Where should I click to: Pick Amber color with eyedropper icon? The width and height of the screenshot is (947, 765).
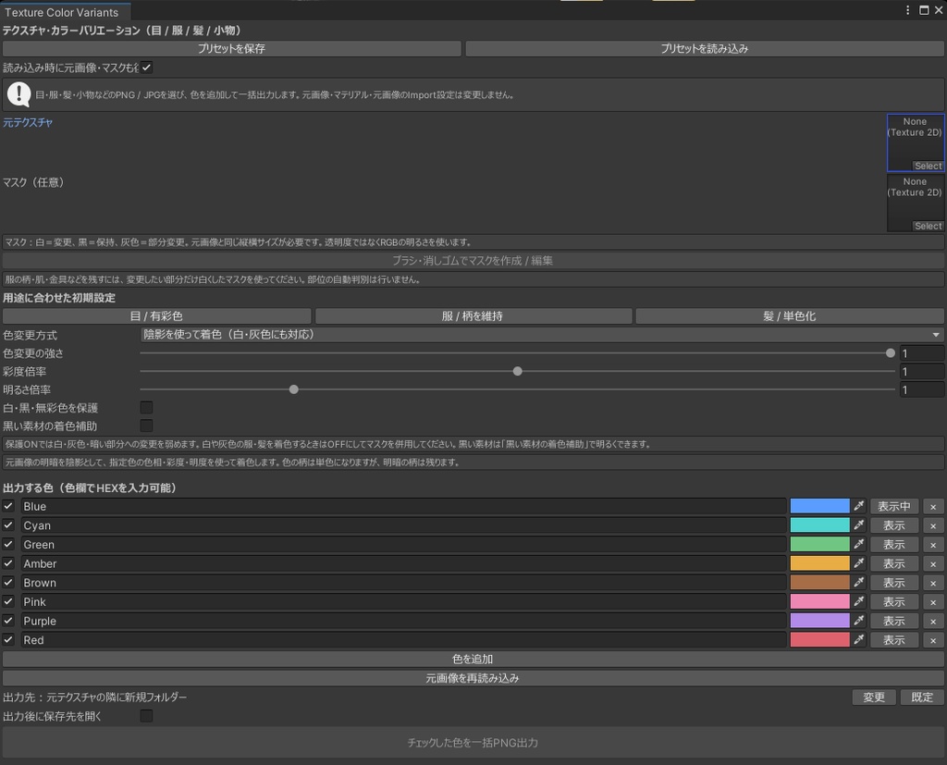[859, 563]
